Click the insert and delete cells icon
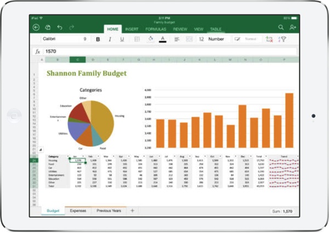This screenshot has width=329, height=233. (x=269, y=39)
